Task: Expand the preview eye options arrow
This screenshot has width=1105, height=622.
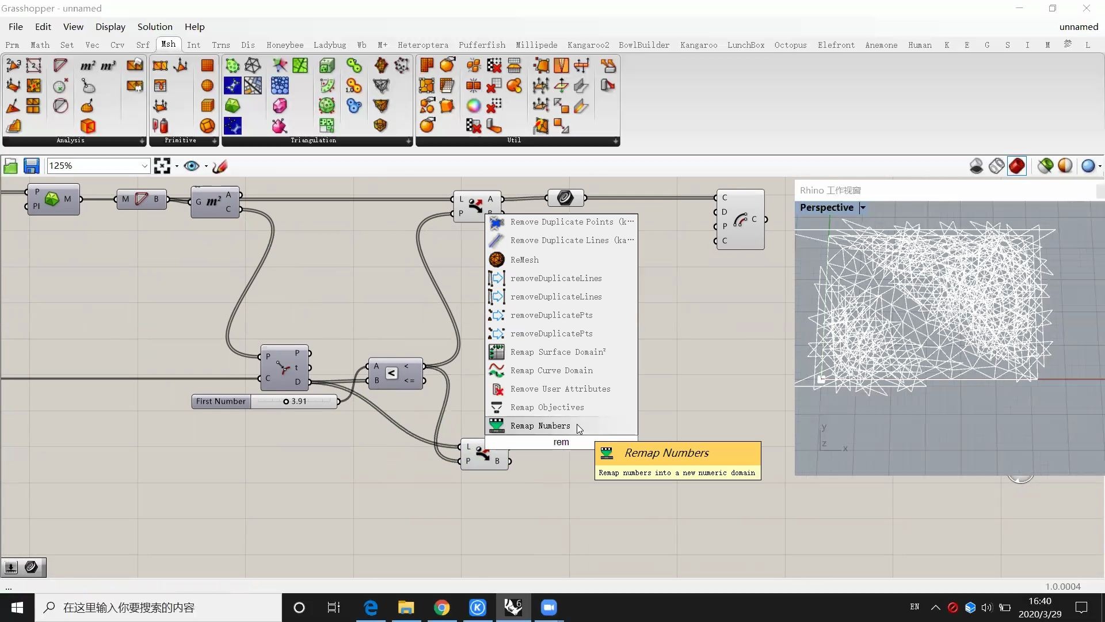Action: [206, 166]
